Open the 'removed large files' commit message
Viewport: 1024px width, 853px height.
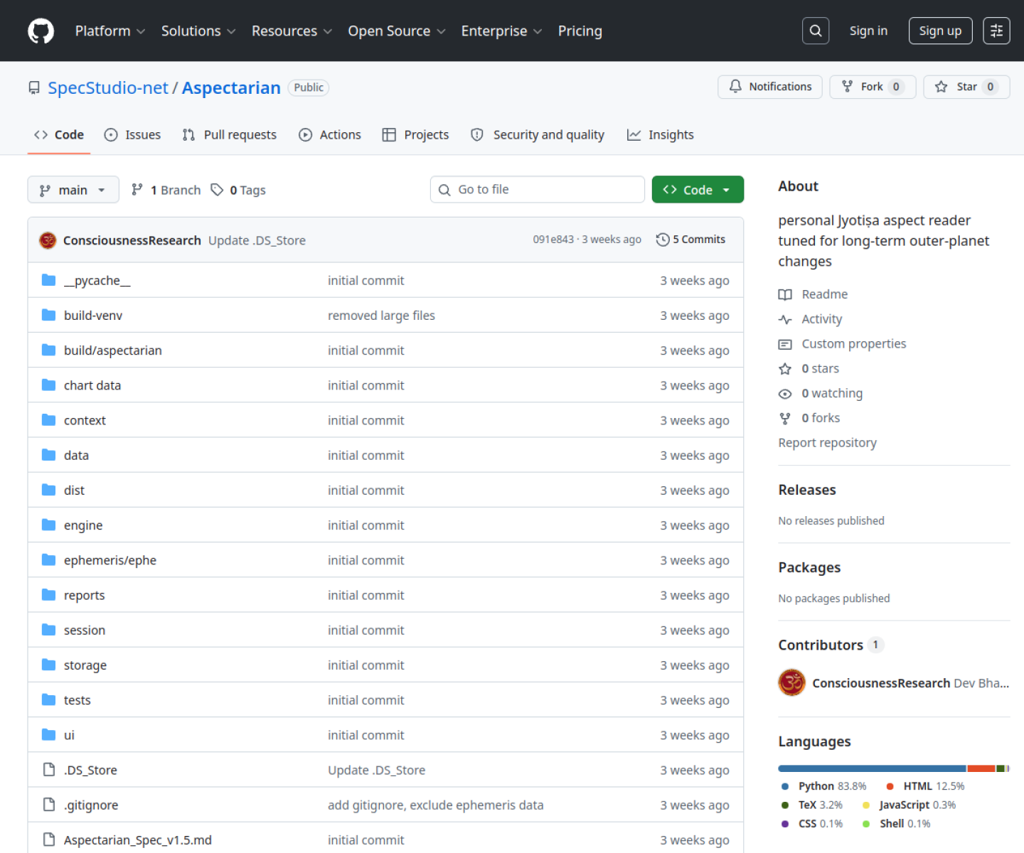click(381, 315)
